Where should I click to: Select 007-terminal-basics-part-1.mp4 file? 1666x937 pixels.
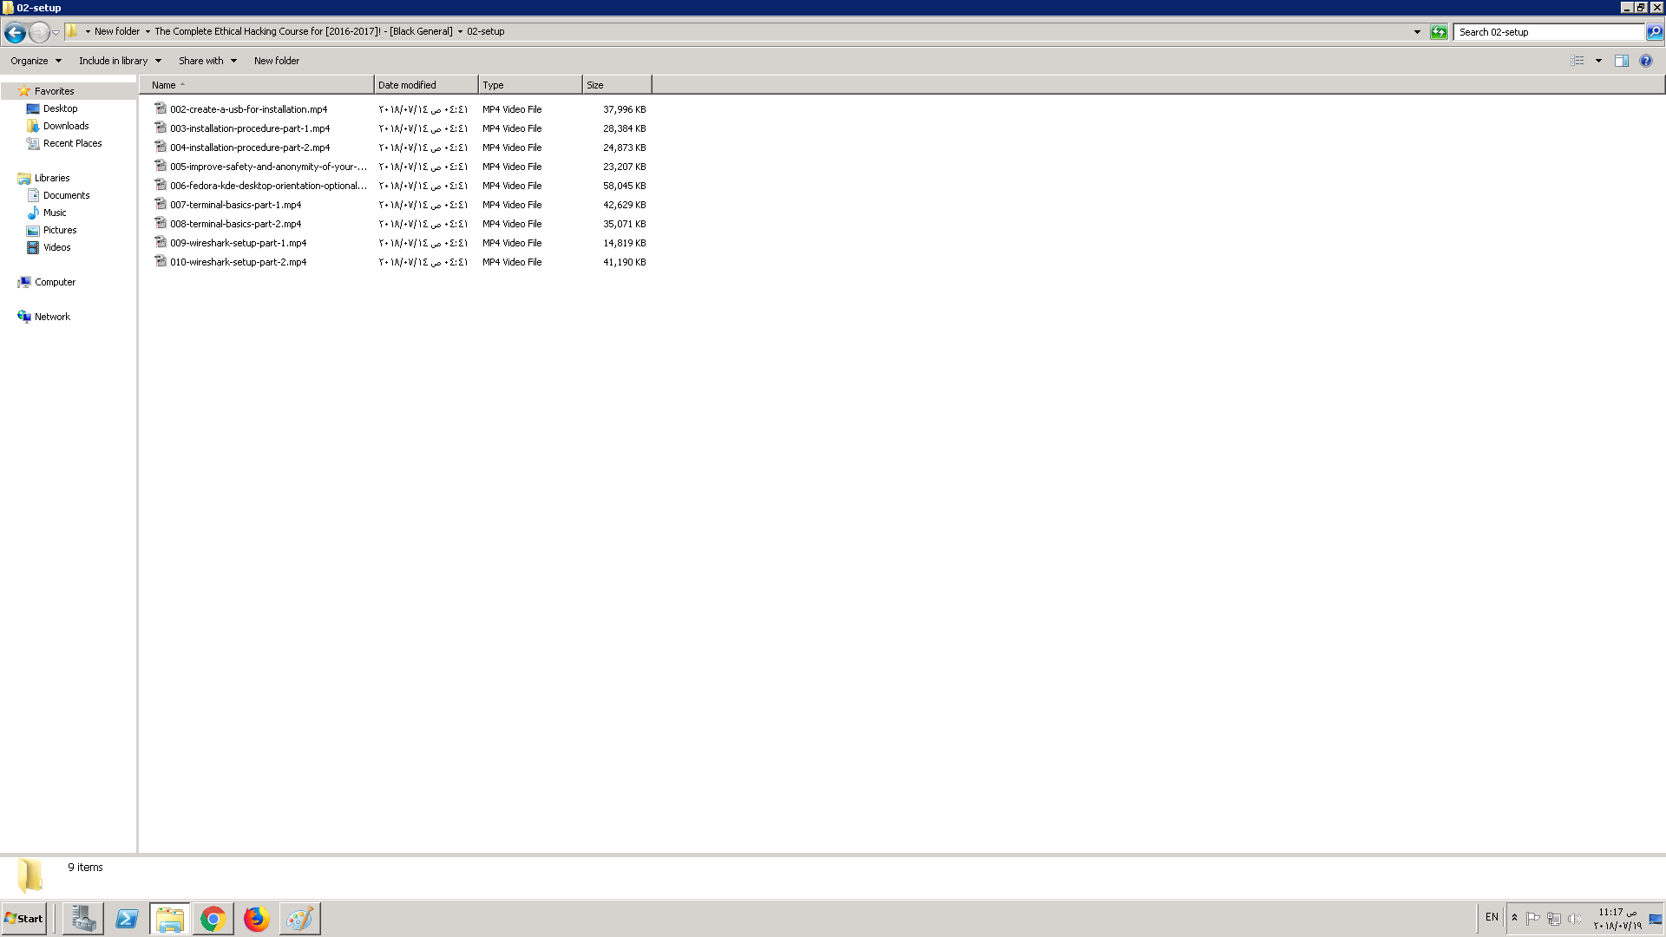coord(235,205)
